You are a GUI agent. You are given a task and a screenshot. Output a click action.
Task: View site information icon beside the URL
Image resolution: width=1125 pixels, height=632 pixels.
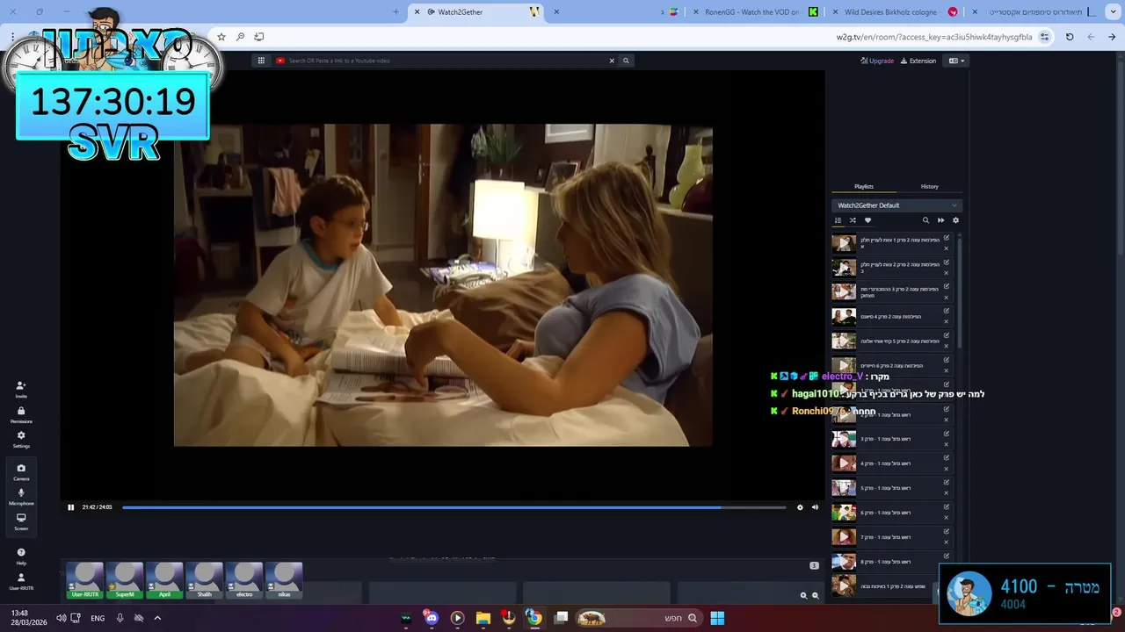(1044, 37)
